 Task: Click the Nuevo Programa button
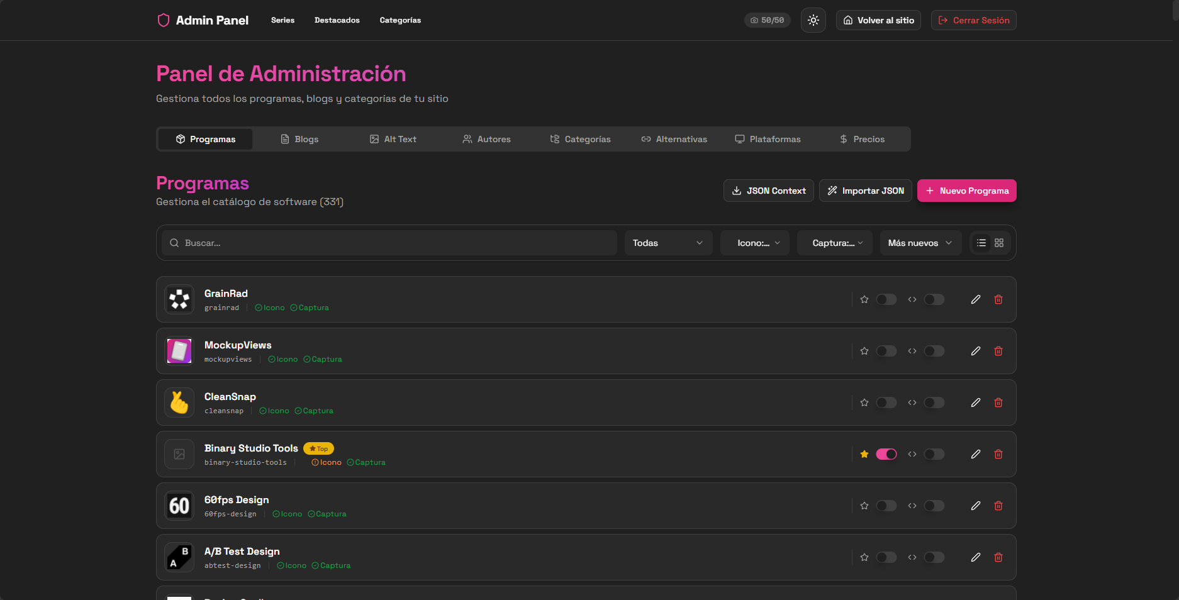pyautogui.click(x=966, y=190)
